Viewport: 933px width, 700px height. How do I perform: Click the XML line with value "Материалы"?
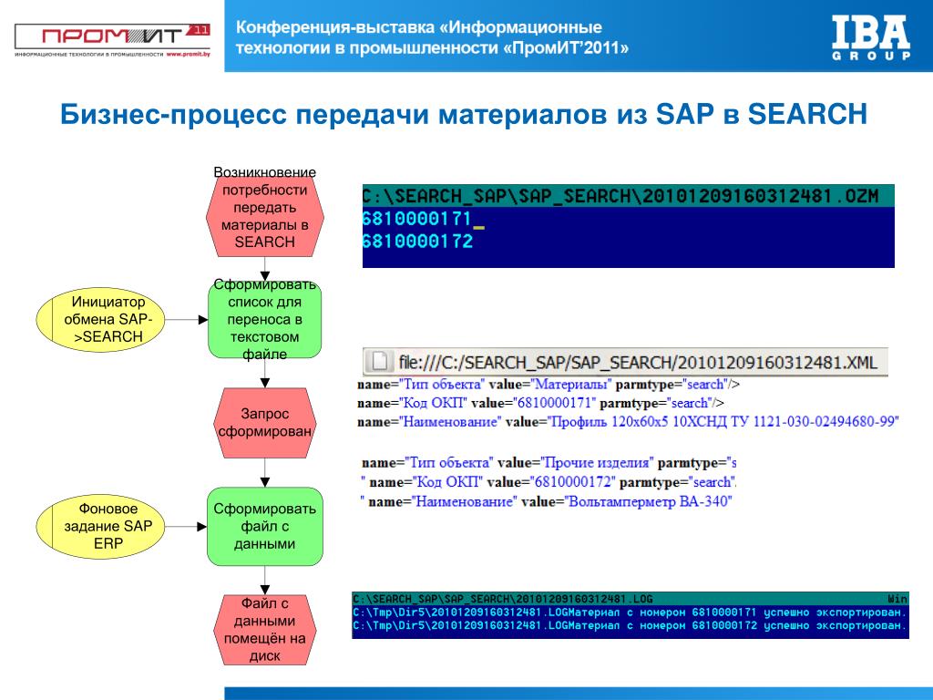click(548, 385)
